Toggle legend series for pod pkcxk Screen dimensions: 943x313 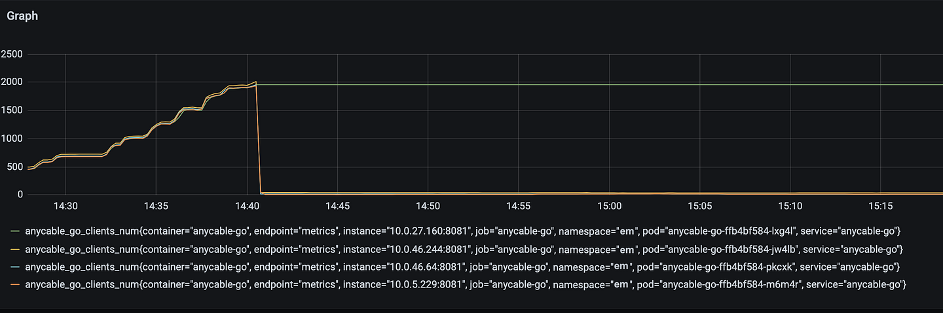[462, 267]
